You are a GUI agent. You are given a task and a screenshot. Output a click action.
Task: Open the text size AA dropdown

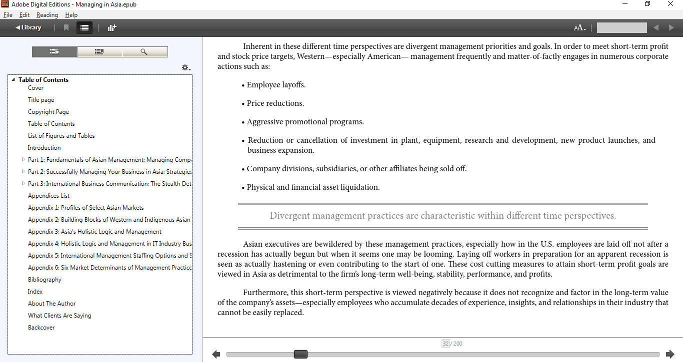(580, 28)
